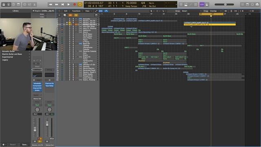The width and height of the screenshot is (261, 147).
Task: Open the Loop Browser icon
Action: [x=252, y=4]
